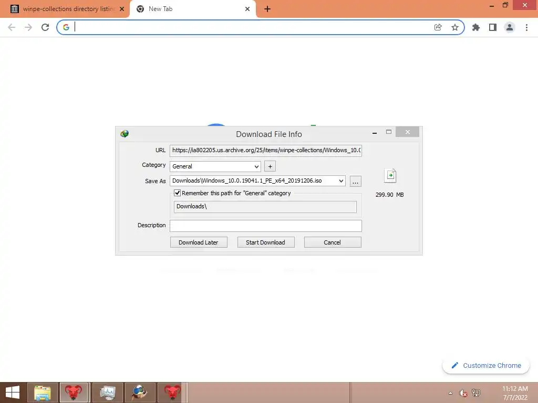Open the clock showing 11:12 AM
Screen dimensions: 538x403
tap(515, 393)
